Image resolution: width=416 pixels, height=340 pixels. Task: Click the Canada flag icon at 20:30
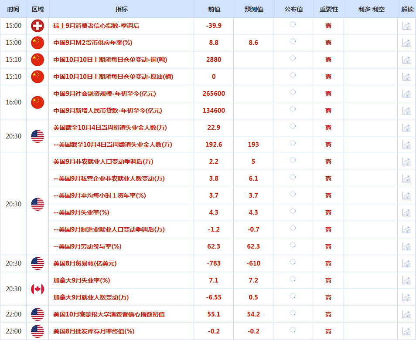[x=38, y=289]
